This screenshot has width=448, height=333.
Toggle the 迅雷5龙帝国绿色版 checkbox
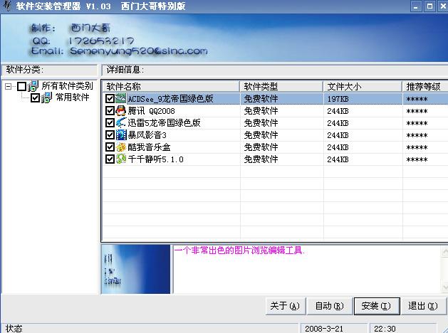point(110,122)
